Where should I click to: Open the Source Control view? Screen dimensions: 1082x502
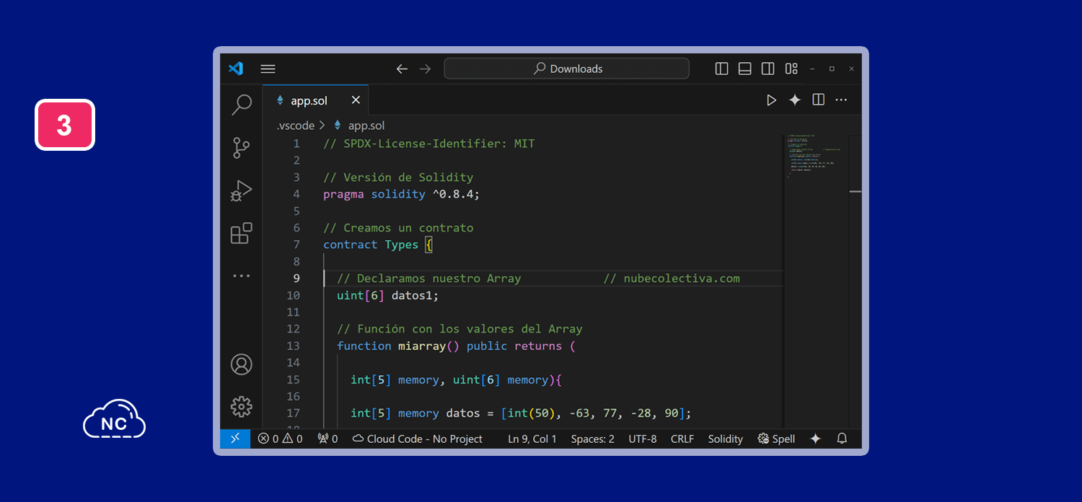coord(241,148)
